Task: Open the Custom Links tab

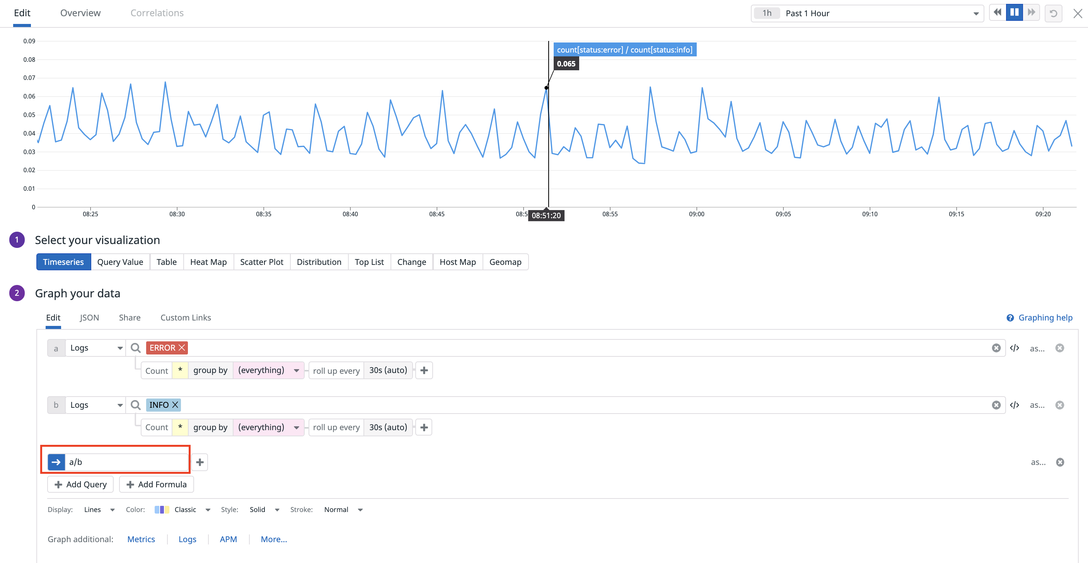Action: click(186, 317)
